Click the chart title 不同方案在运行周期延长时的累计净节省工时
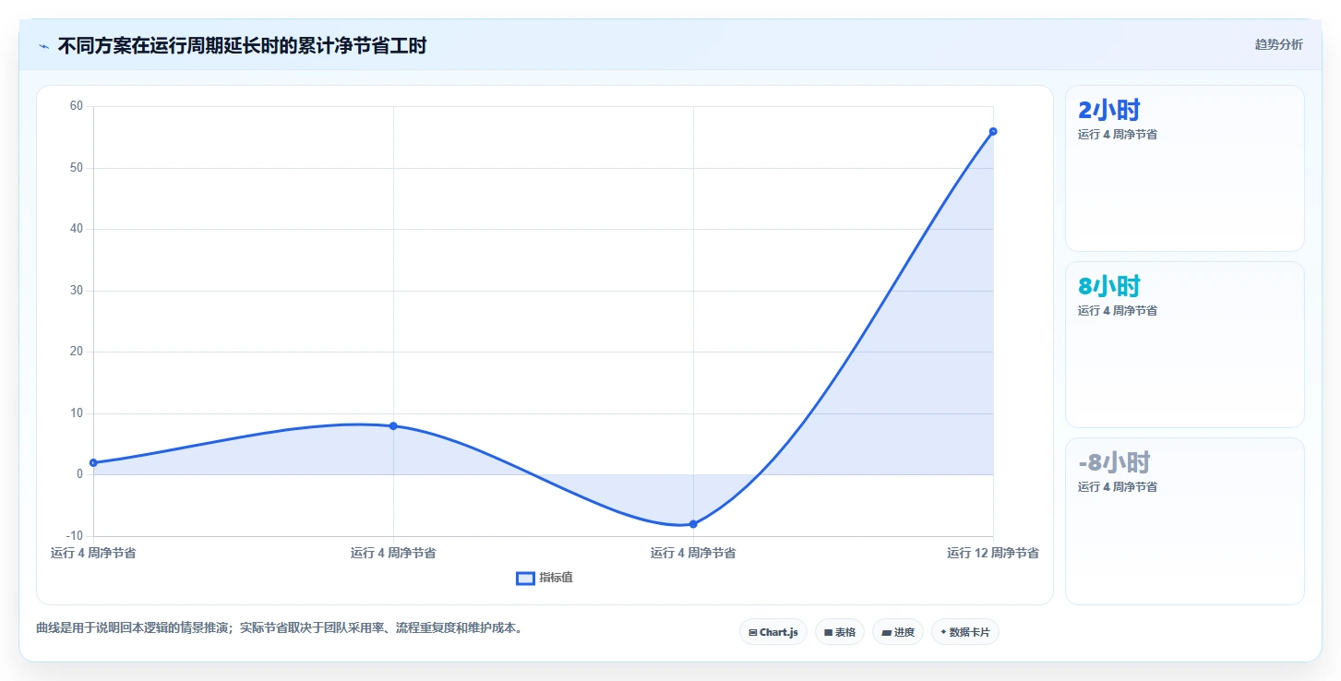 click(242, 46)
